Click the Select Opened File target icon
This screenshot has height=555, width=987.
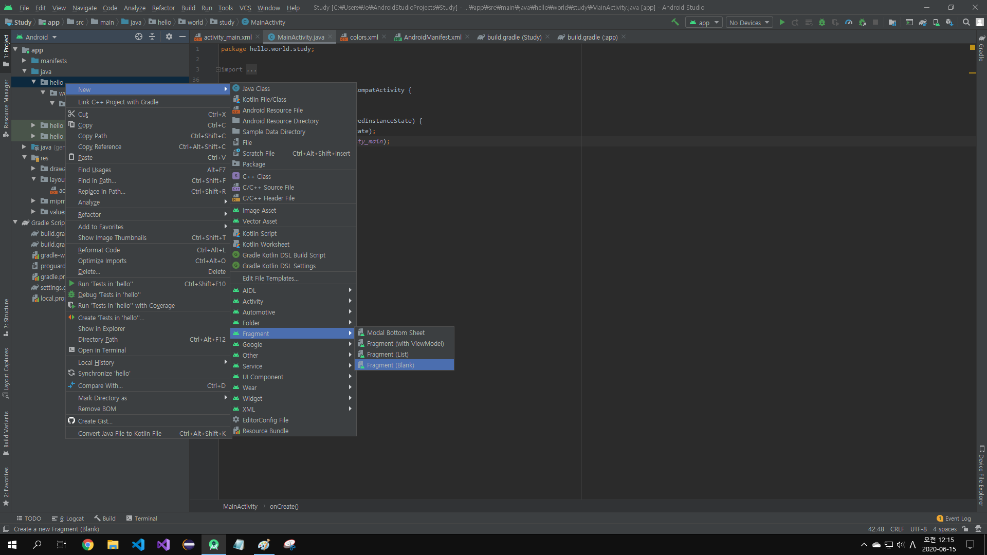(x=138, y=36)
